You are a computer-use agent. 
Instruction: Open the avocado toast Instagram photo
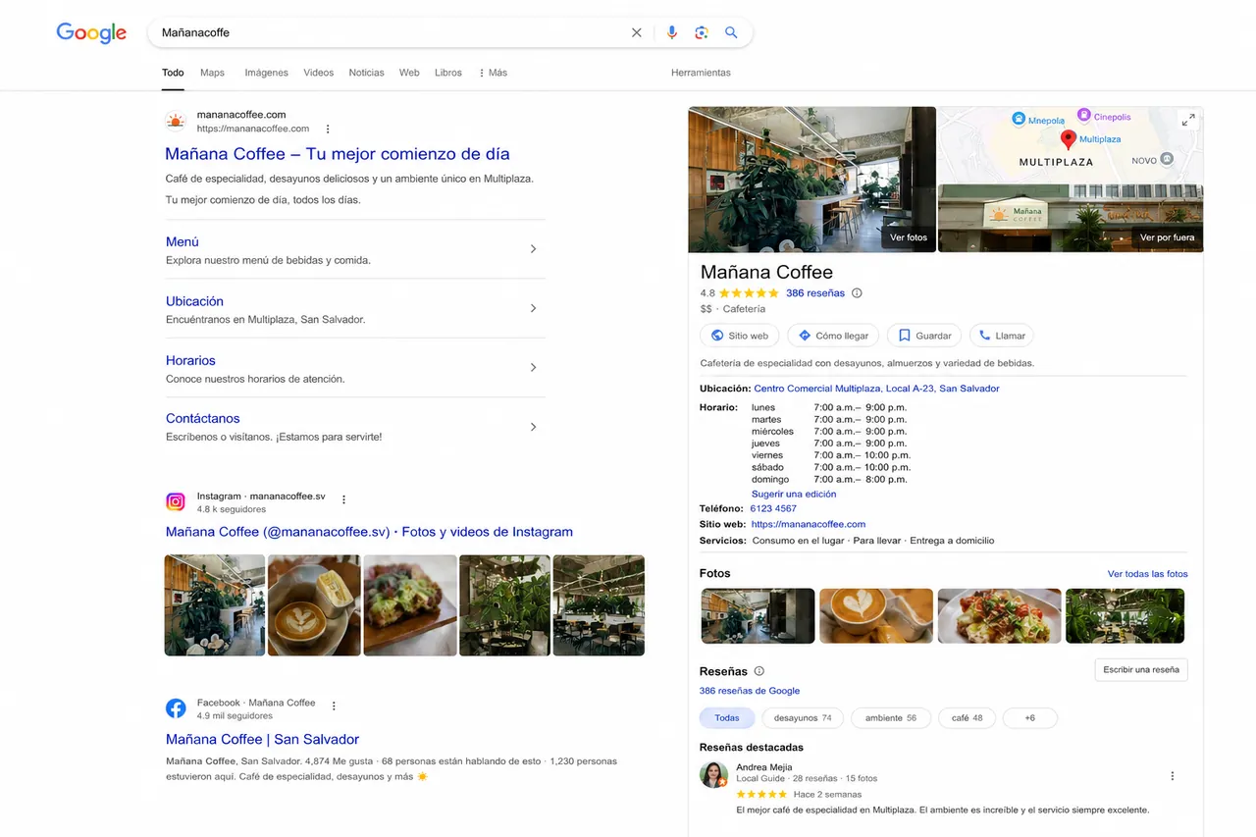[x=410, y=605]
